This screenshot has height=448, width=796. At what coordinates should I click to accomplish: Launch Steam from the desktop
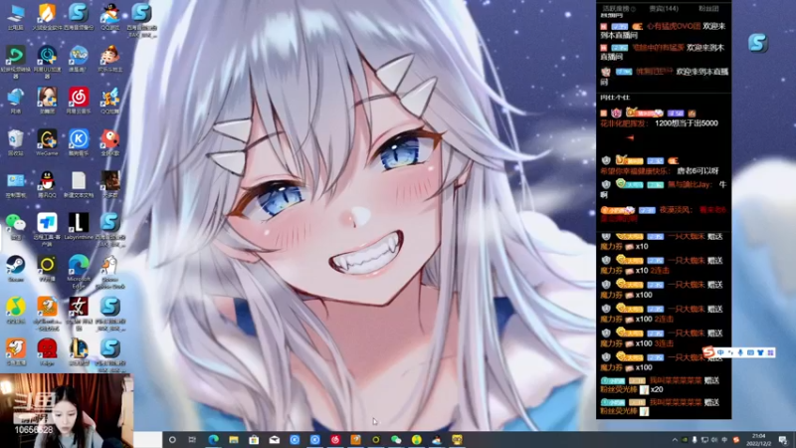[15, 268]
